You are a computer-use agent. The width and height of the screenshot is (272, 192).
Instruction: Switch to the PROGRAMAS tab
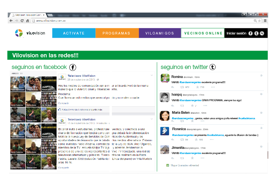click(117, 33)
